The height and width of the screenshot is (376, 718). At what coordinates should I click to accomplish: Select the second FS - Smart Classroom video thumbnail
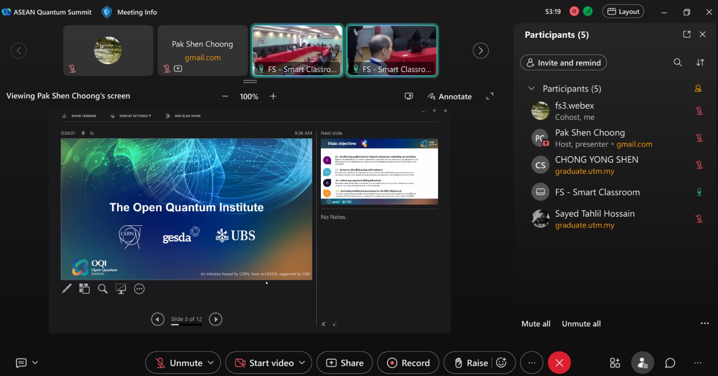coord(392,51)
